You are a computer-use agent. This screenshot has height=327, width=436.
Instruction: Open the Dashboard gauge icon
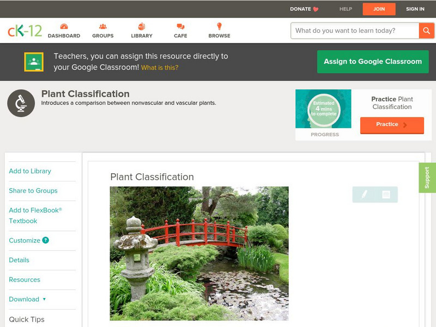(64, 27)
